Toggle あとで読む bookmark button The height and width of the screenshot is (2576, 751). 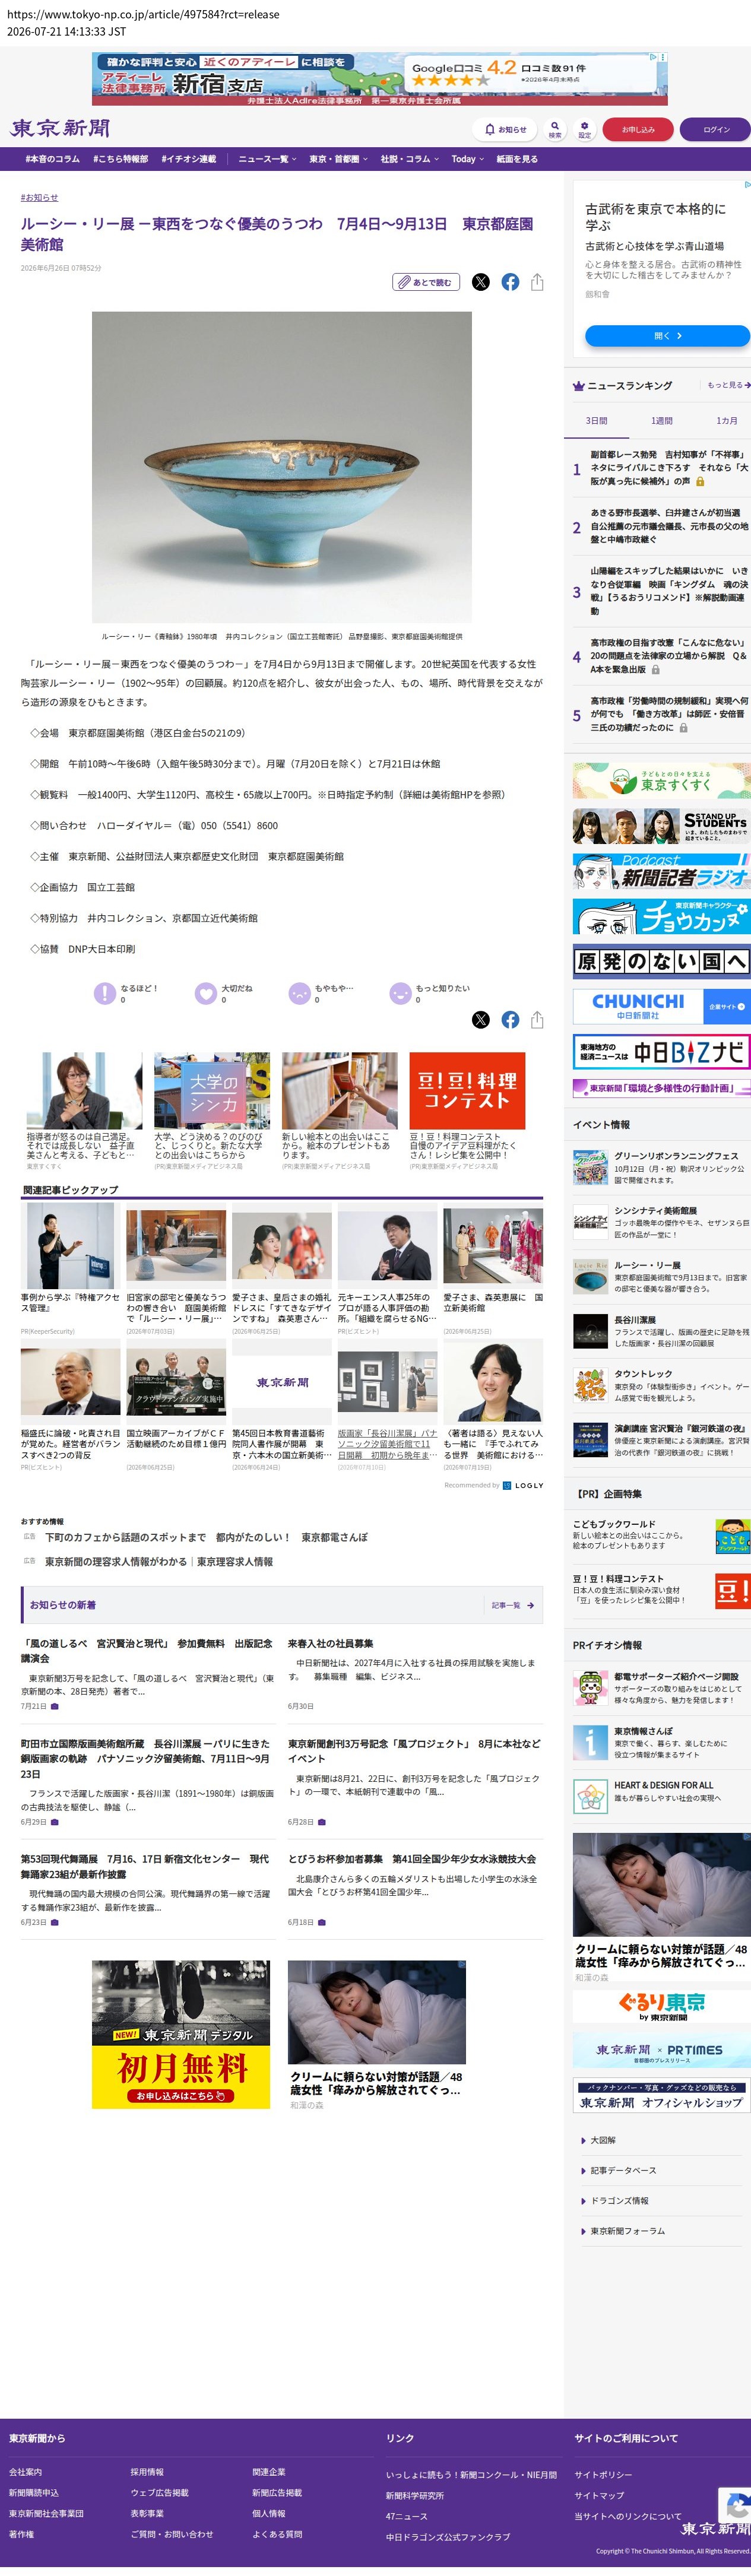click(426, 282)
